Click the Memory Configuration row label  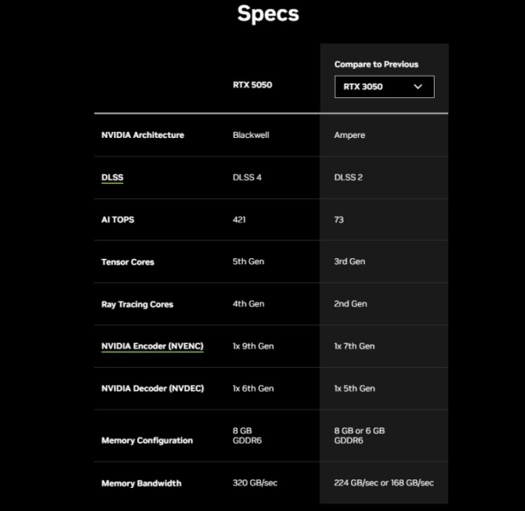[147, 440]
